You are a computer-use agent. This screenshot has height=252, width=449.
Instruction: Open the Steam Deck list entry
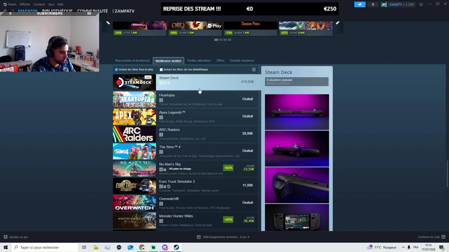point(187,82)
